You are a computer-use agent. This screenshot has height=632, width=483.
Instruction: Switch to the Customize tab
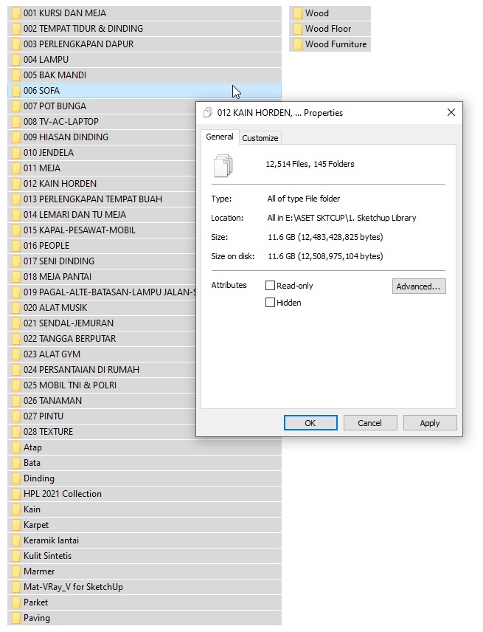[x=260, y=138]
